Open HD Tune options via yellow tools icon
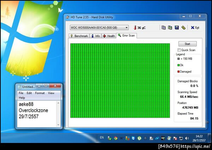Screen dimensions: 212x150 coord(183,27)
